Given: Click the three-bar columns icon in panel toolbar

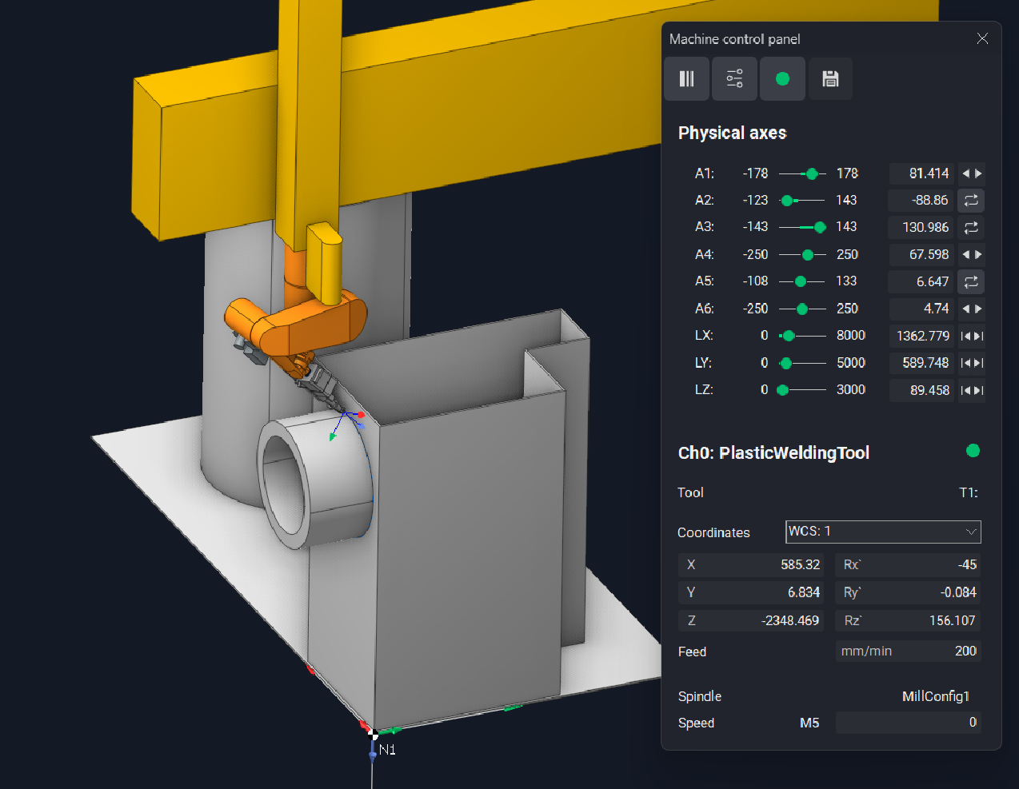Looking at the screenshot, I should [x=686, y=78].
